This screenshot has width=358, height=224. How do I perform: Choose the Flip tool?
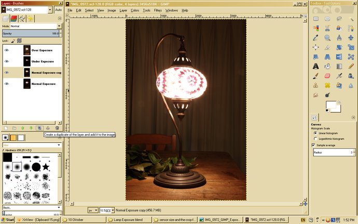coord(339,57)
